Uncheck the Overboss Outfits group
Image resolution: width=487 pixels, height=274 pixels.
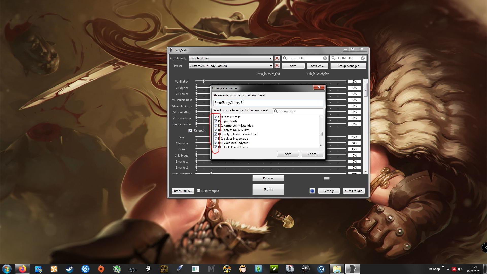coord(216,117)
